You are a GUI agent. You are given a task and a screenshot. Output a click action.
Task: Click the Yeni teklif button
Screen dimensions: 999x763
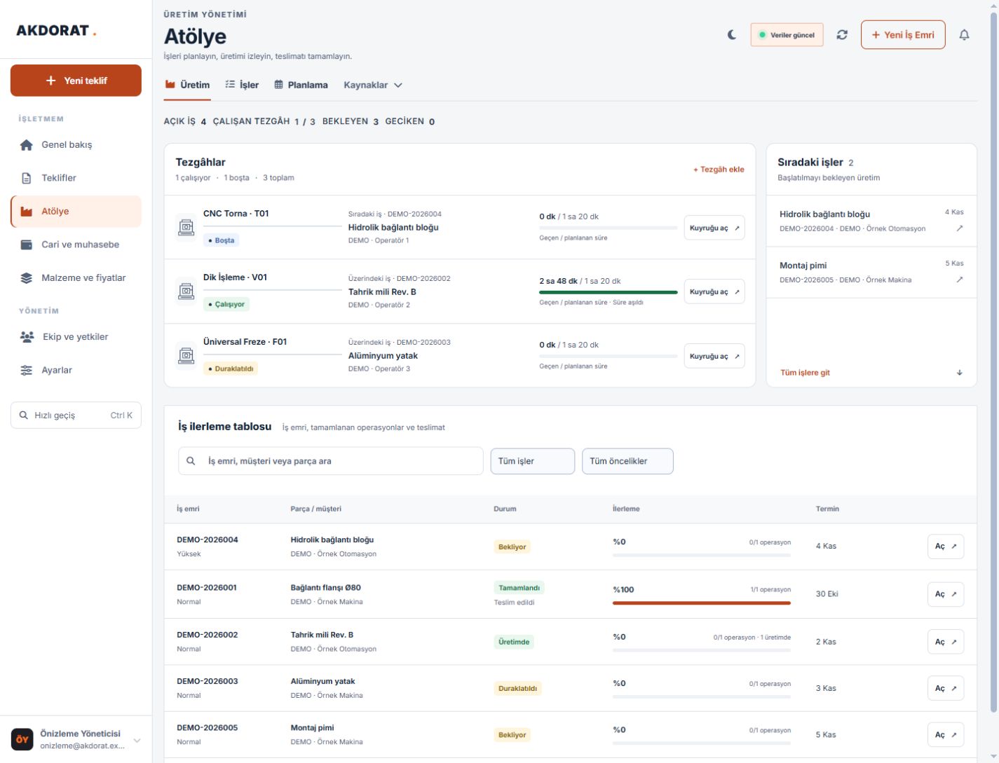coord(76,81)
